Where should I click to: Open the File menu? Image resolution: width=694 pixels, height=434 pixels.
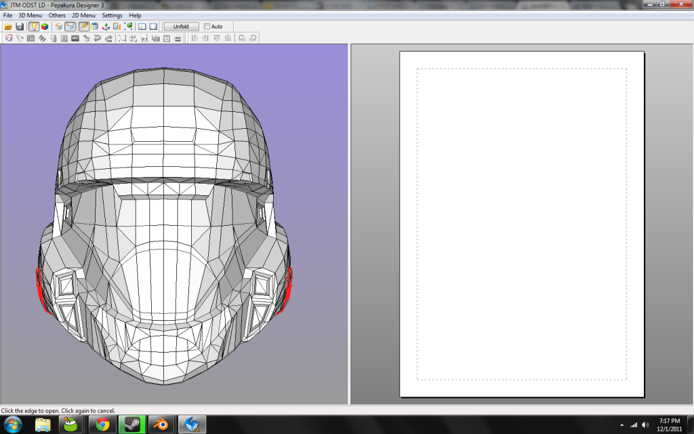coord(7,15)
